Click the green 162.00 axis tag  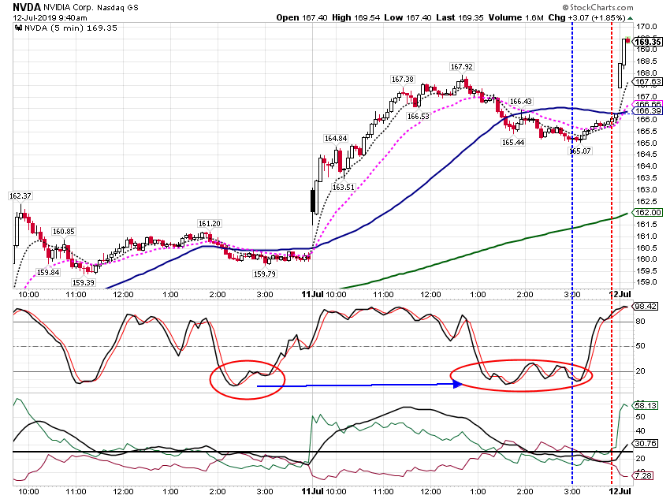coord(647,213)
